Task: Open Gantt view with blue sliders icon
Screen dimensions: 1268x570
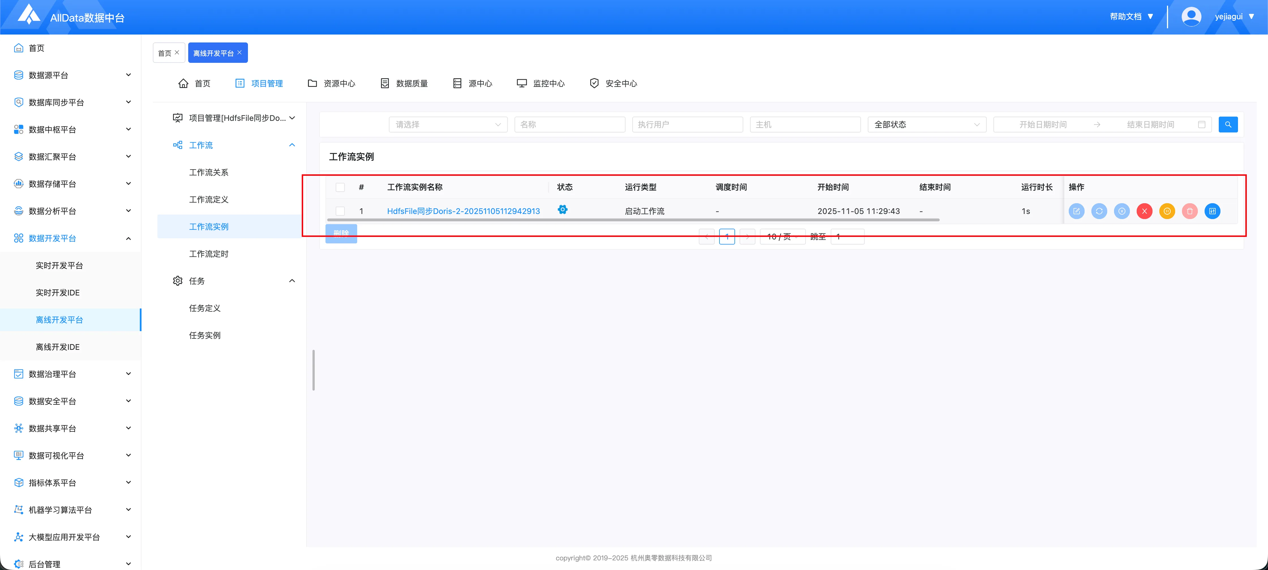Action: coord(1212,211)
